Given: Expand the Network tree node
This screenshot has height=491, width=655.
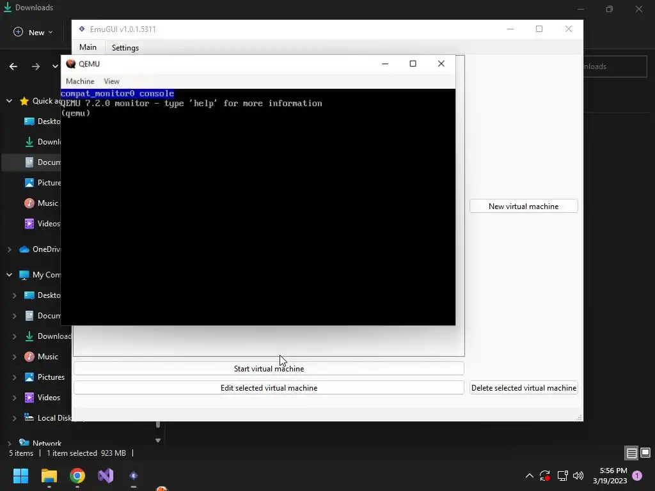Looking at the screenshot, I should pyautogui.click(x=9, y=444).
